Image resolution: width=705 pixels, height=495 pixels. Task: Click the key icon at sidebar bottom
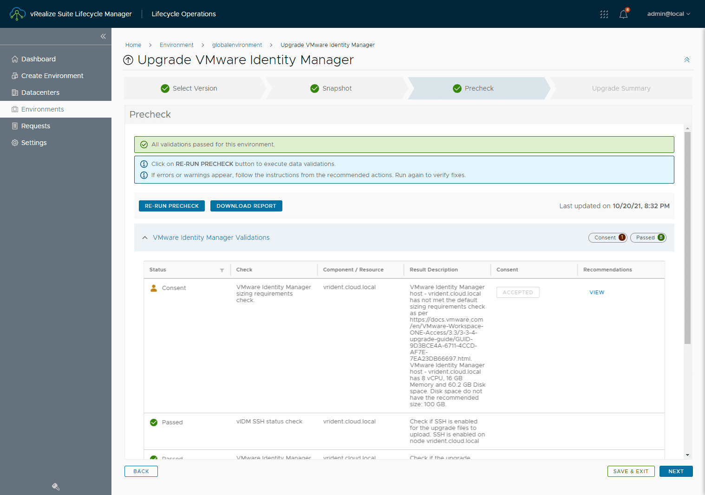click(56, 487)
